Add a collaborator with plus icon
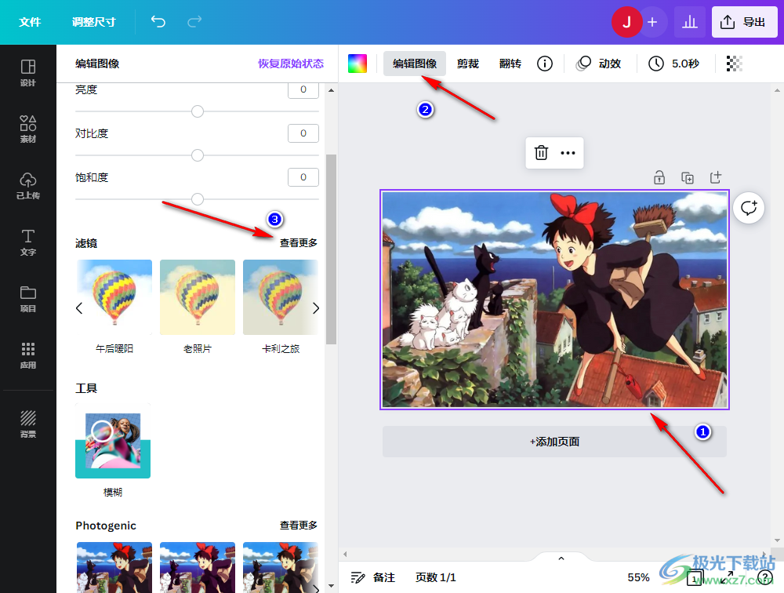This screenshot has height=593, width=784. click(x=652, y=22)
